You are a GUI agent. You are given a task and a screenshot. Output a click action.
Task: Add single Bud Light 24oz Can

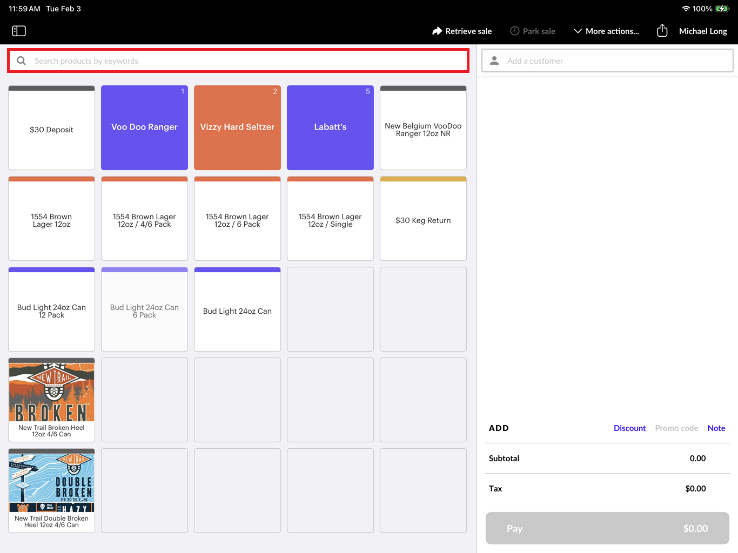click(238, 309)
